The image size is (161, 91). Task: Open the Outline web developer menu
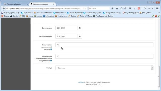point(73,16)
